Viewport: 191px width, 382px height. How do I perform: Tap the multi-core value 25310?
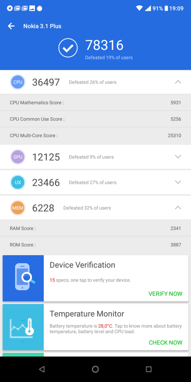click(x=175, y=135)
